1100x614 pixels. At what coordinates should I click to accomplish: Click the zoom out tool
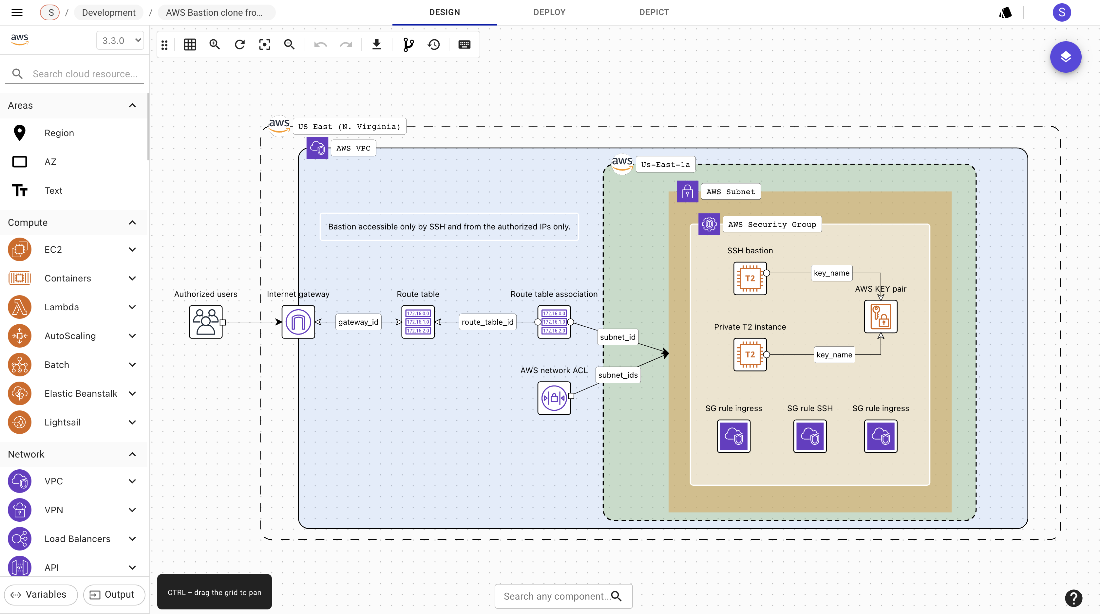[290, 44]
